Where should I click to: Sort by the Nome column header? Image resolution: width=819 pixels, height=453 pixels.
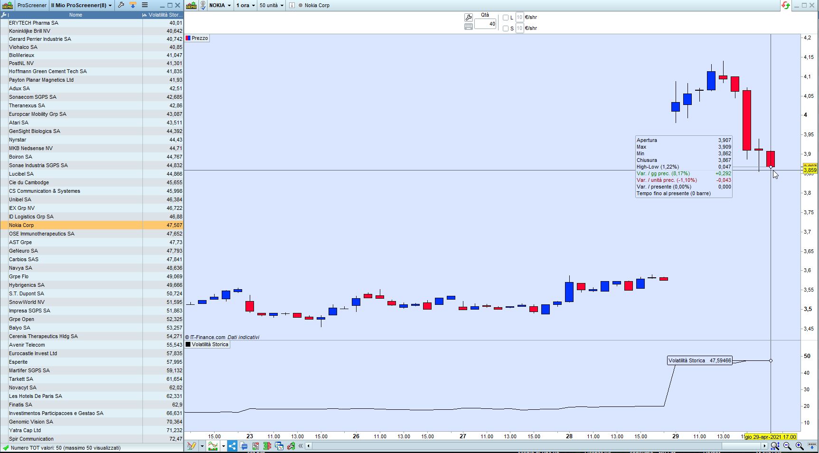click(x=75, y=15)
